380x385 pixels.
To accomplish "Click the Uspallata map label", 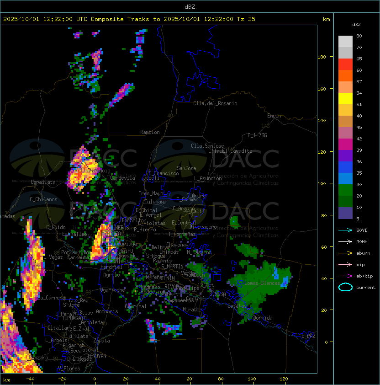I will (x=43, y=182).
